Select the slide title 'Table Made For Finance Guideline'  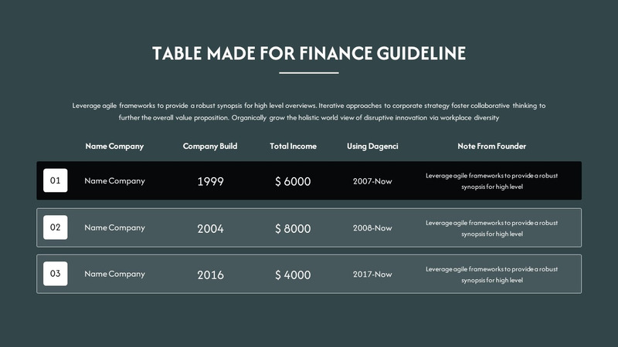tap(309, 53)
